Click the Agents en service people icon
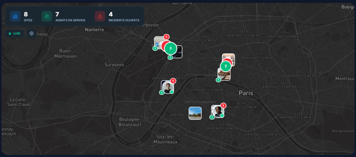The height and width of the screenshot is (157, 356). tap(47, 16)
